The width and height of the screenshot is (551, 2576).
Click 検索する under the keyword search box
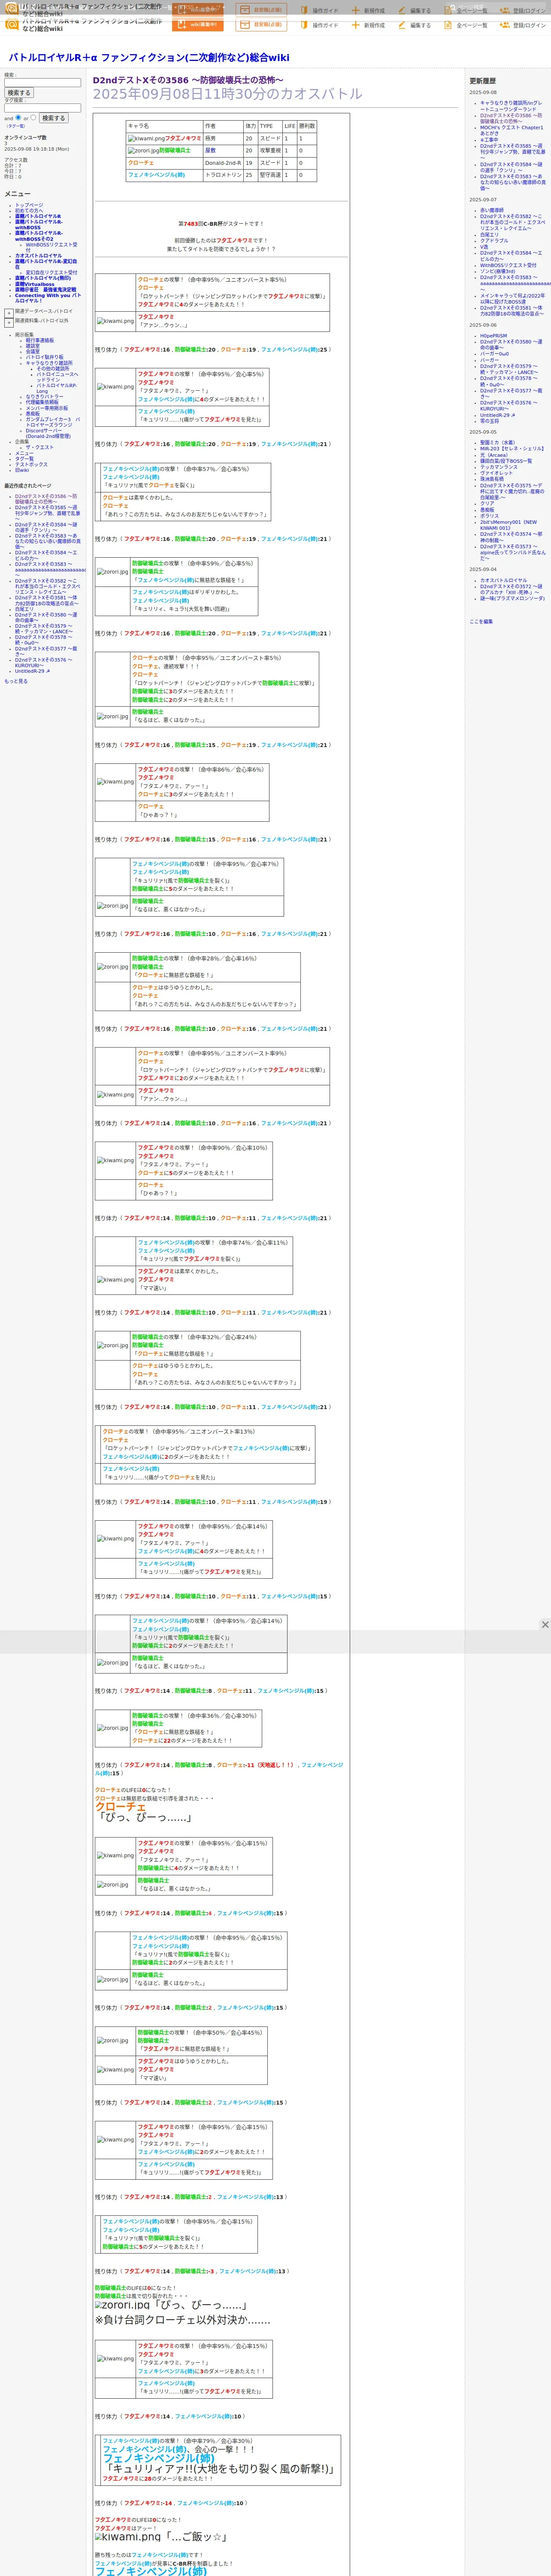tap(19, 93)
